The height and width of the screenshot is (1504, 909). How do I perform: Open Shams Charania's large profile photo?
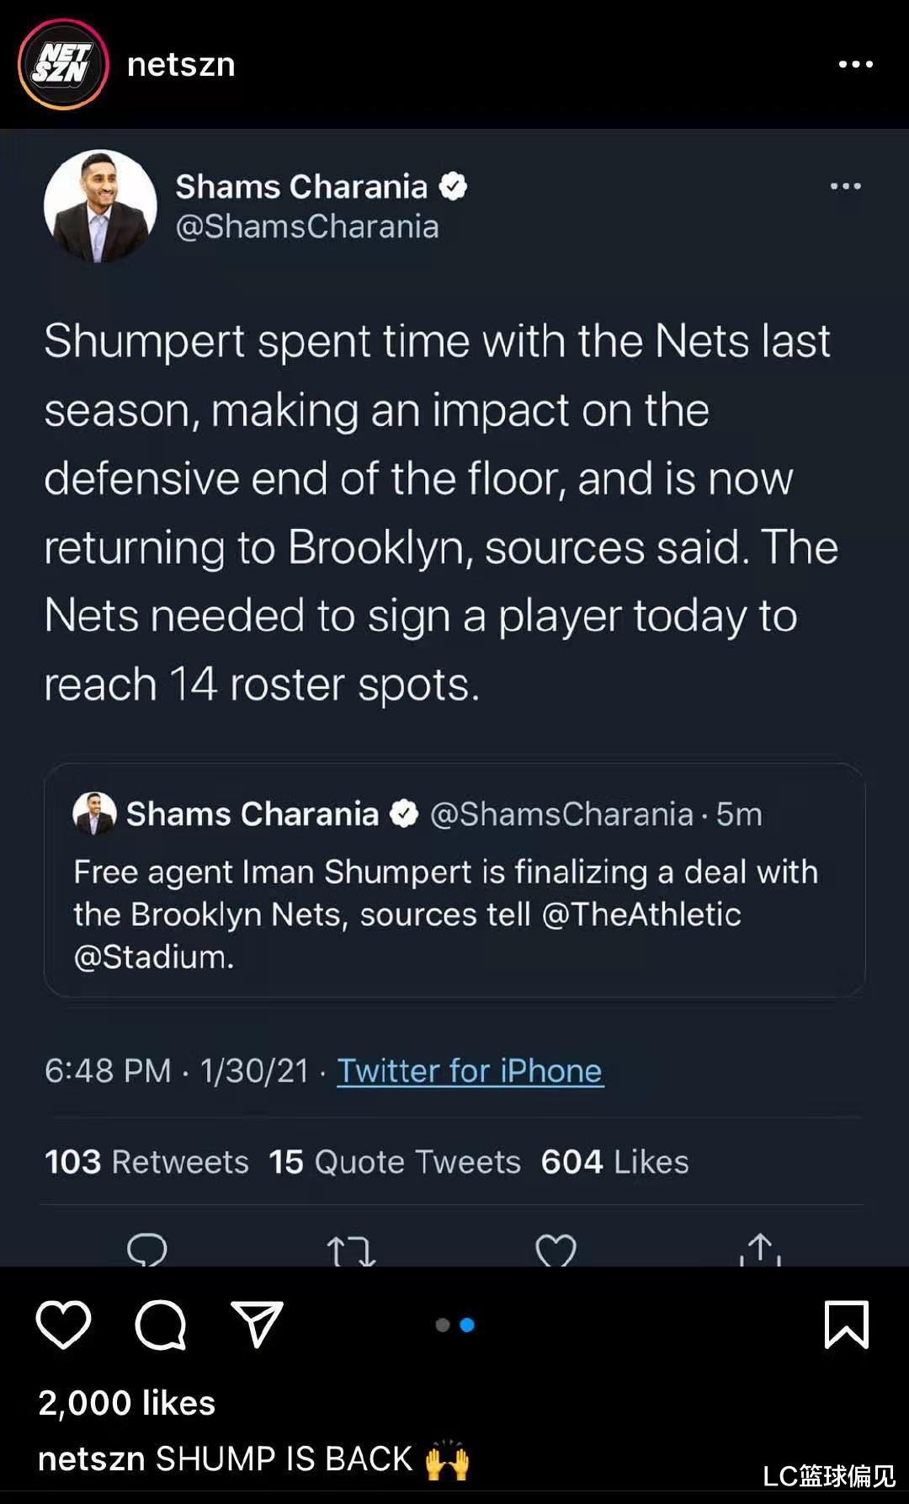(x=100, y=206)
